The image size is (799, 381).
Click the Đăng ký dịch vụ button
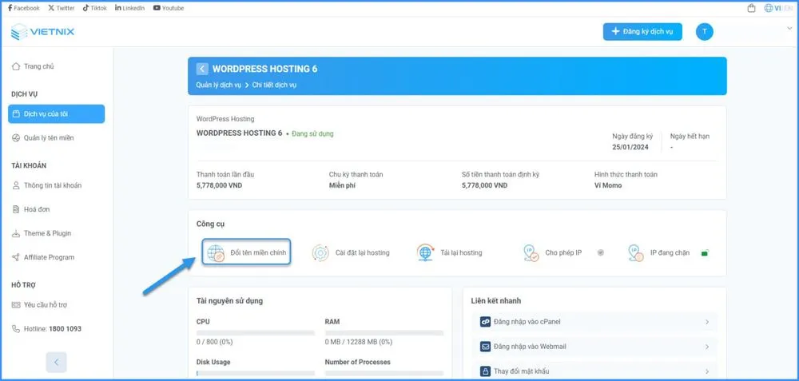pos(642,32)
